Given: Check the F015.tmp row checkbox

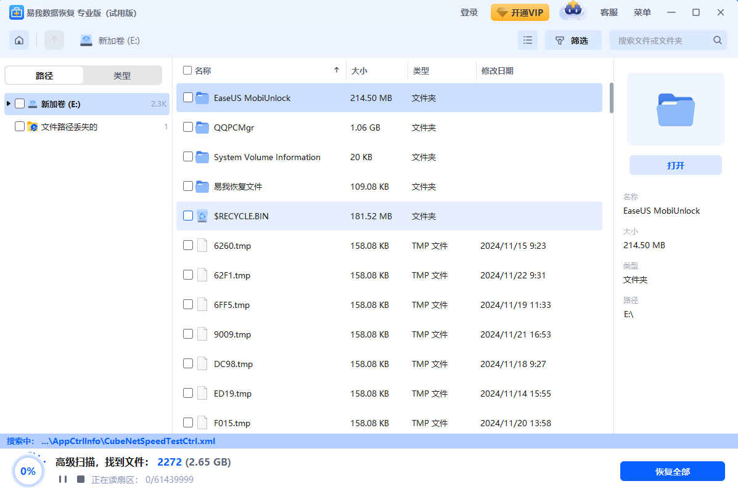Looking at the screenshot, I should pos(188,422).
